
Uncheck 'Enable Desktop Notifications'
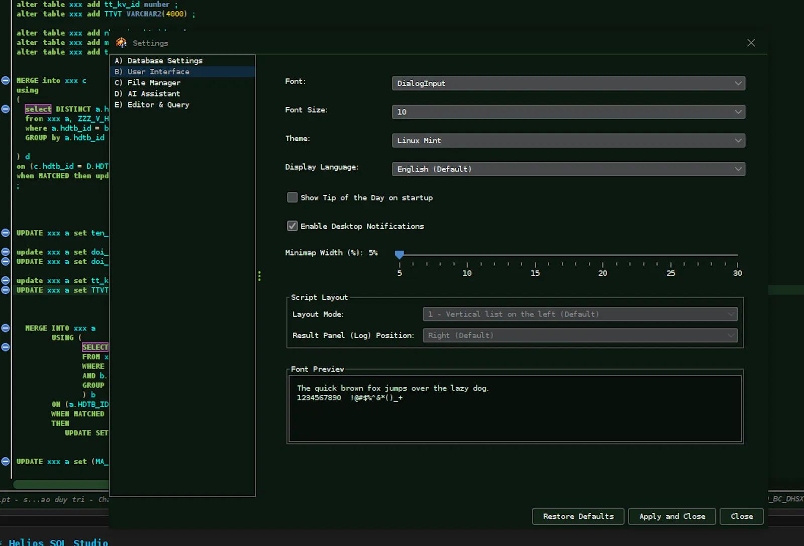point(292,226)
